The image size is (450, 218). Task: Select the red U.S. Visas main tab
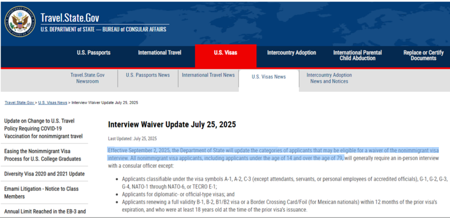pos(225,56)
